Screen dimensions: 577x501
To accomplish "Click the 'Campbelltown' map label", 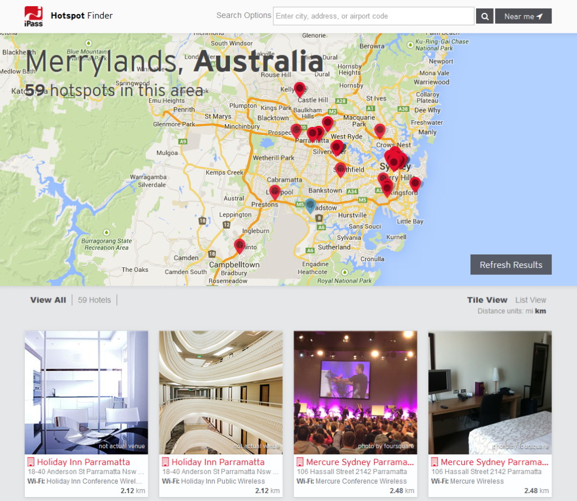I will tap(234, 265).
